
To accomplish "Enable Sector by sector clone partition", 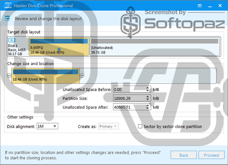I will pyautogui.click(x=140, y=126).
